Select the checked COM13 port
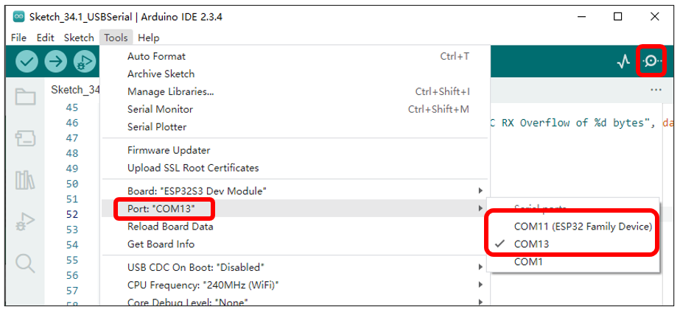Viewport: 680px width, 312px height. [x=573, y=244]
